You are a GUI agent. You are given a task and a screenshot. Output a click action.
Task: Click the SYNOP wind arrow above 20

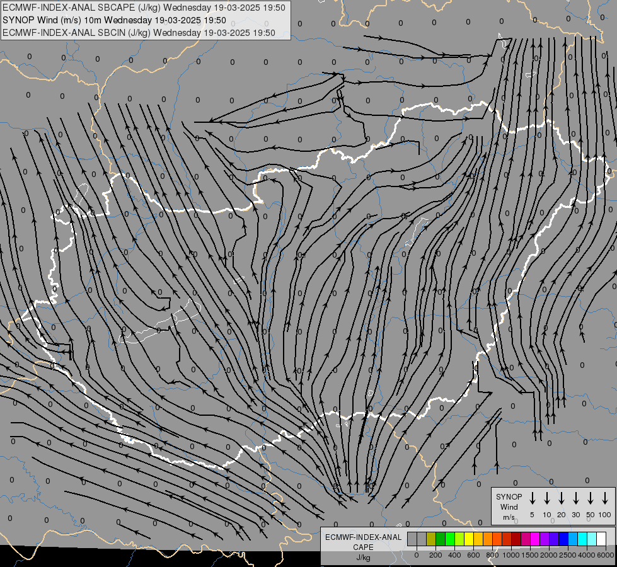(x=562, y=498)
